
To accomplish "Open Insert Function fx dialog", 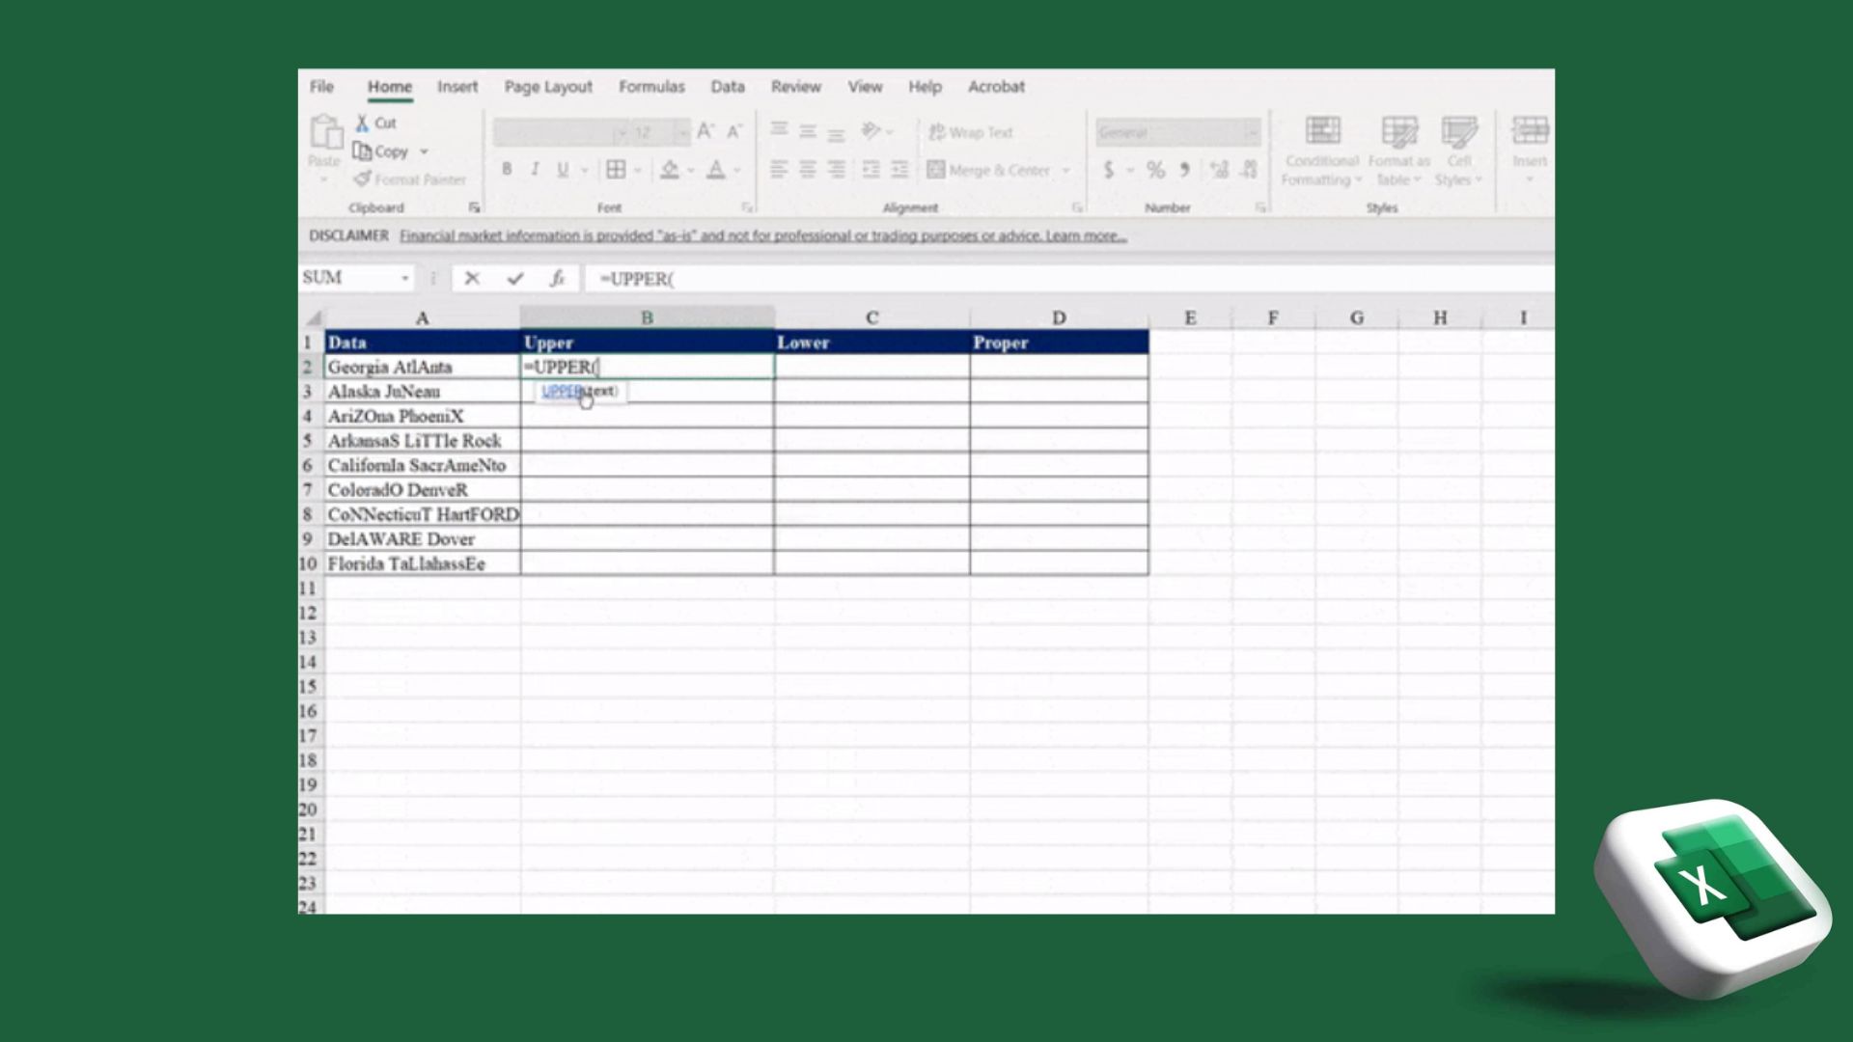I will point(557,279).
